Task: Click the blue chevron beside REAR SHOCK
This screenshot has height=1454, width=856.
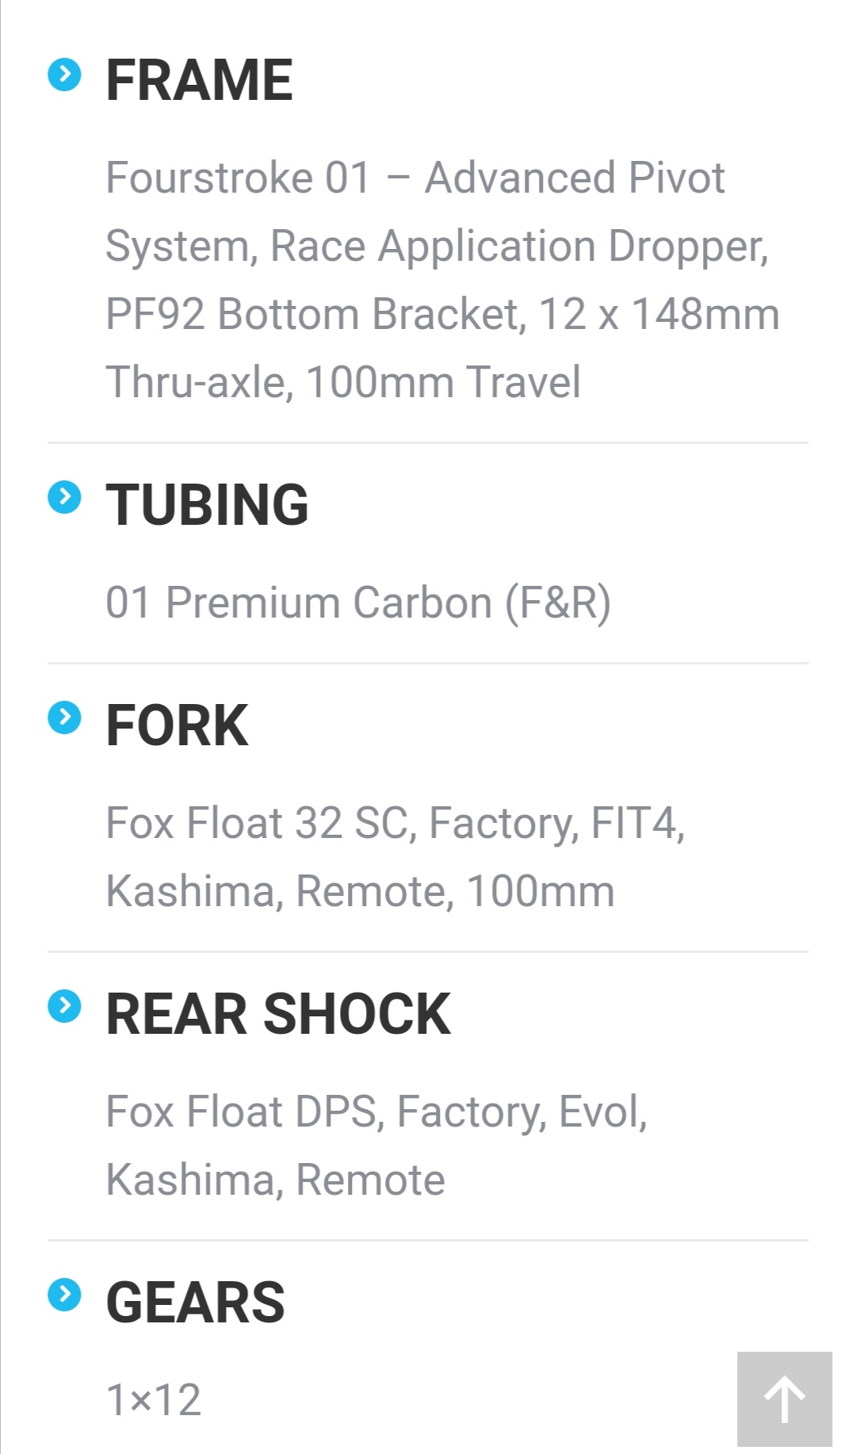Action: 64,1007
